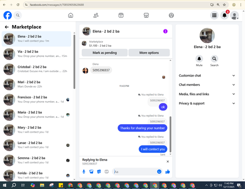Open the emoji picker smiley

click(159, 171)
